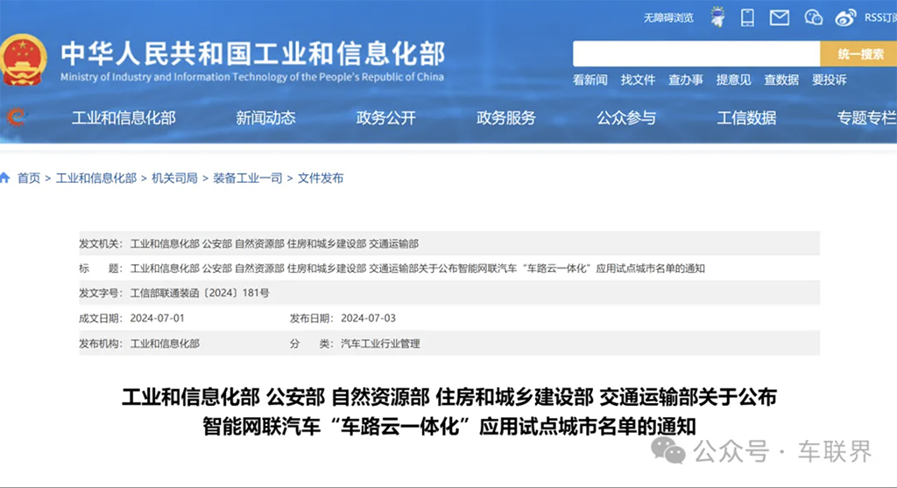Go to 首页 in breadcrumb
Viewport: 897px width, 488px height.
pyautogui.click(x=29, y=178)
